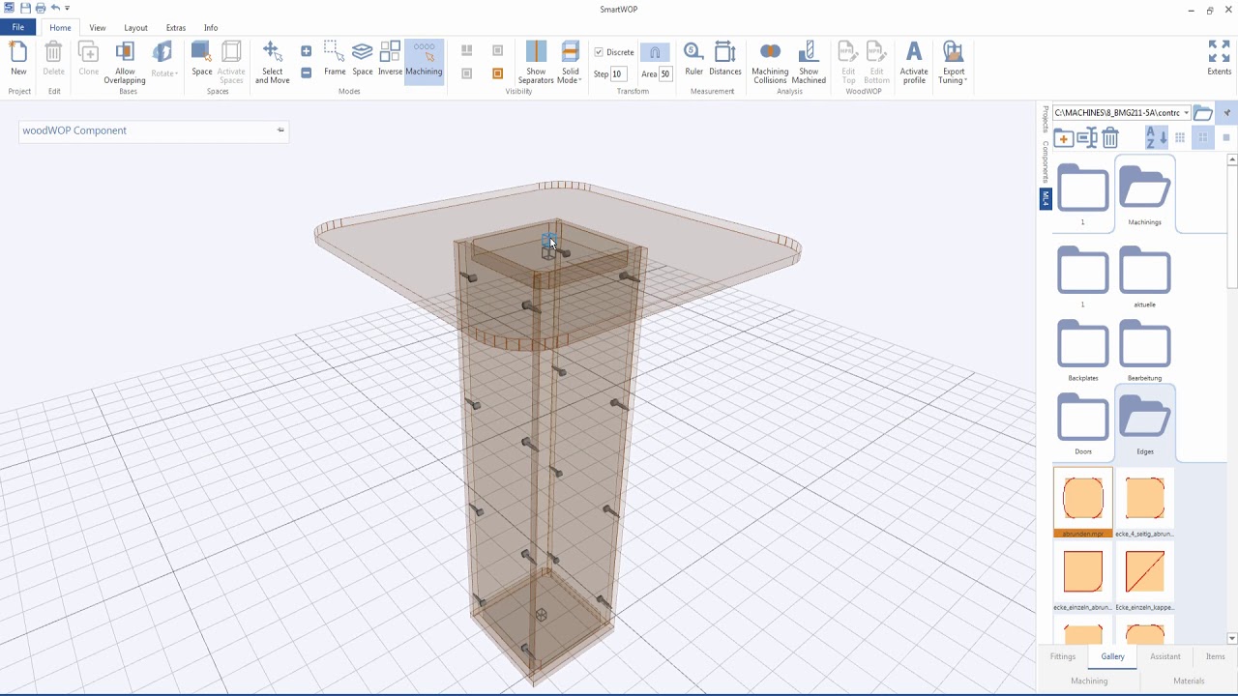The width and height of the screenshot is (1238, 696).
Task: Open the Components side tab
Action: (1046, 161)
